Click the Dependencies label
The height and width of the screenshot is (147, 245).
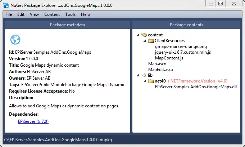pos(24,114)
